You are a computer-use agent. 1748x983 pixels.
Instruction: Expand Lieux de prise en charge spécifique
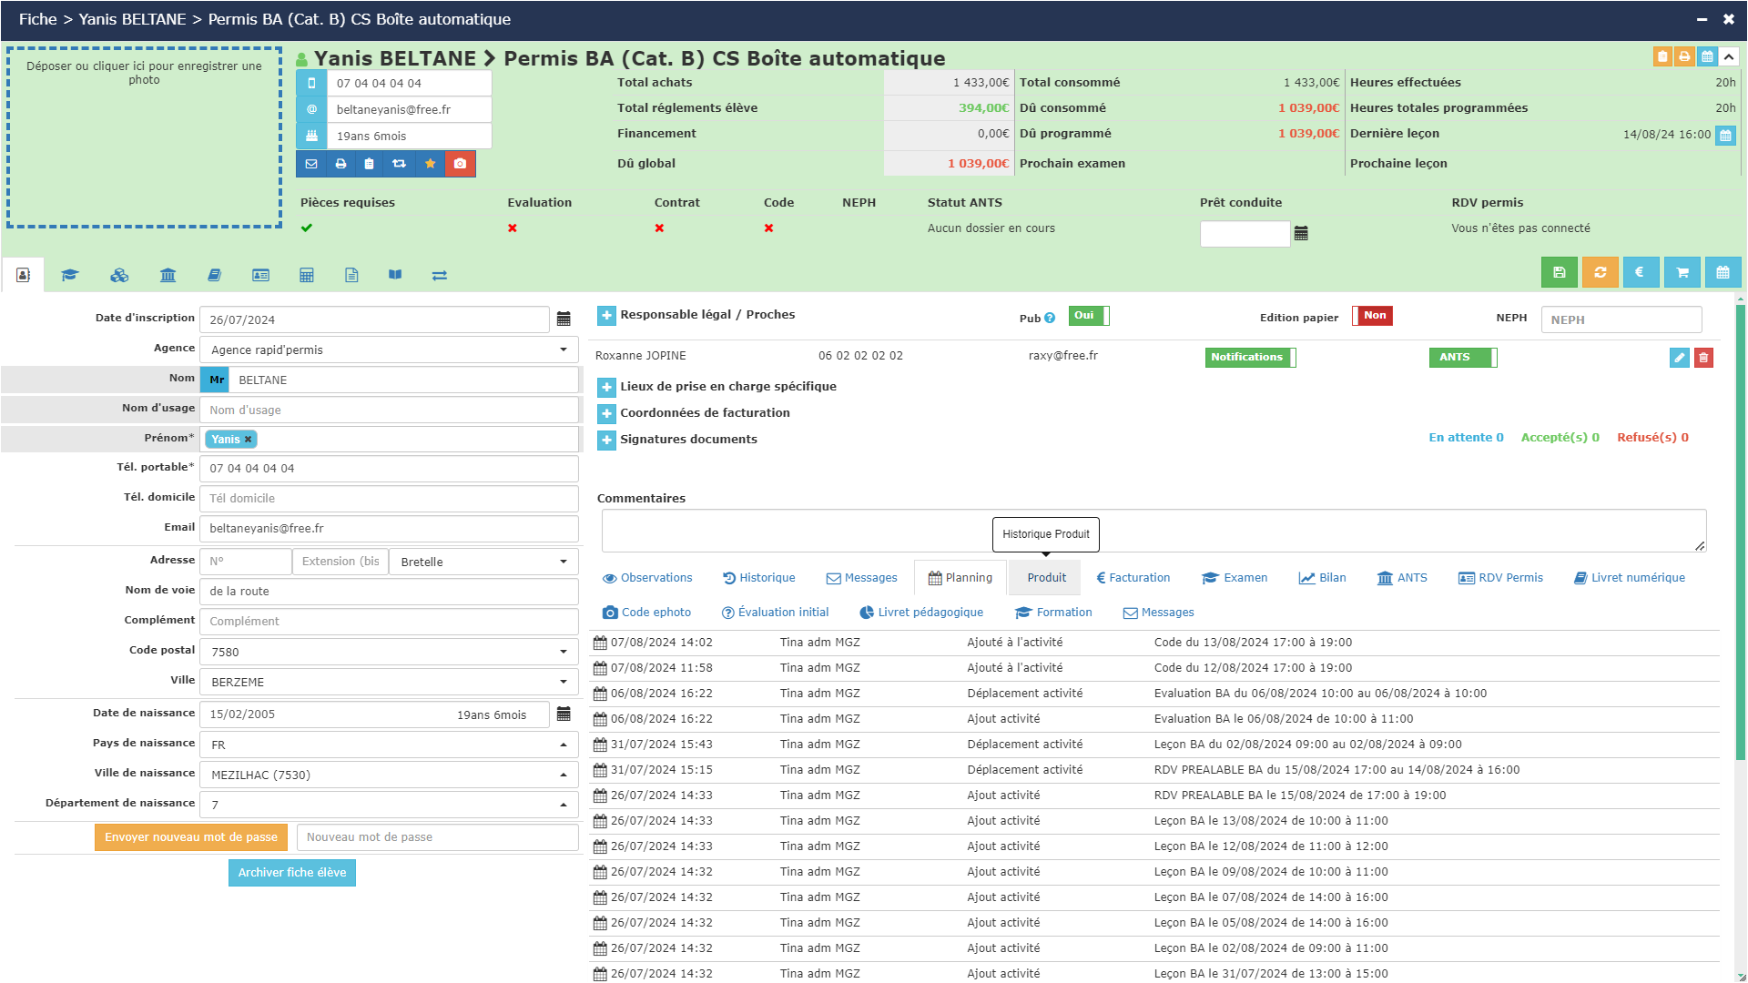coord(606,387)
